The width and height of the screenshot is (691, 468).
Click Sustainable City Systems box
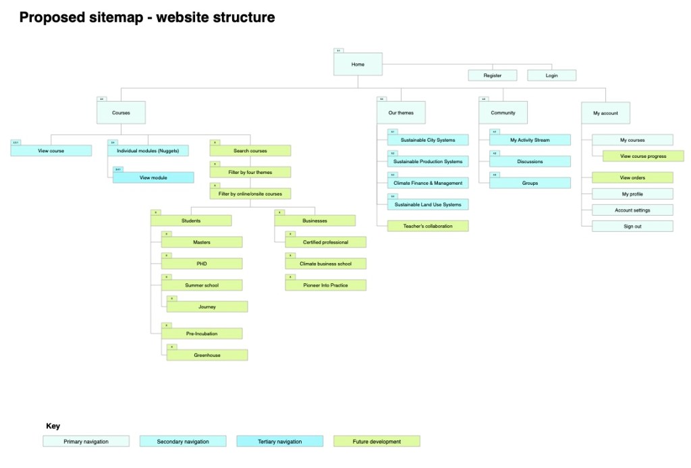[x=428, y=140]
